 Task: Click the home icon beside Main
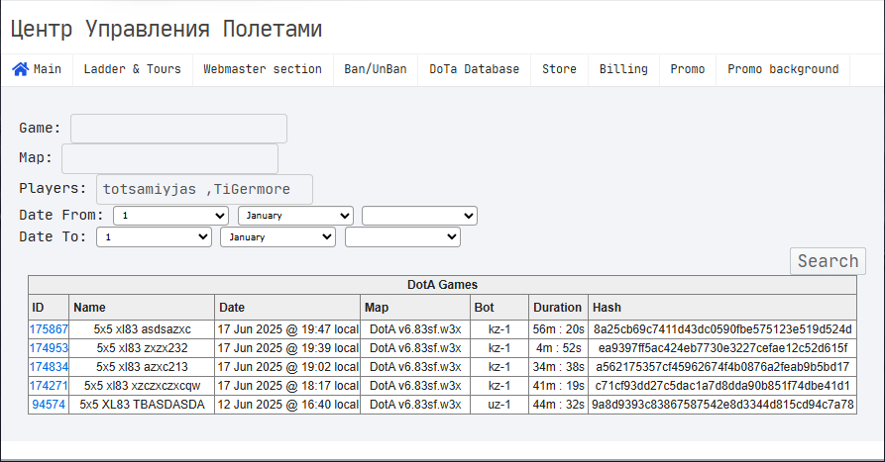pos(21,69)
